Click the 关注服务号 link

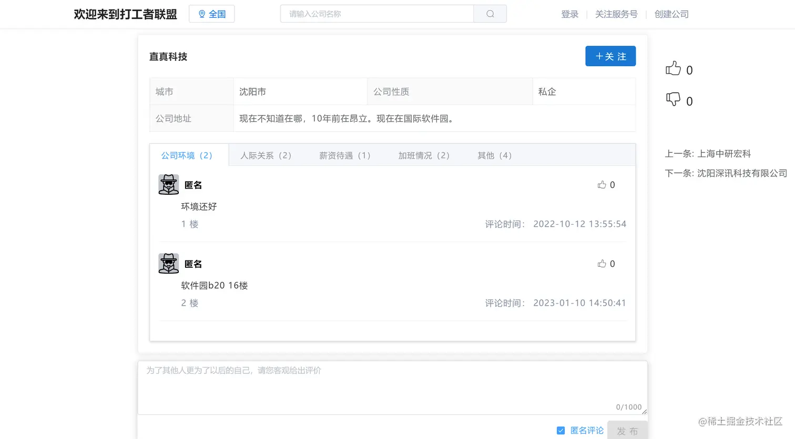(x=616, y=14)
